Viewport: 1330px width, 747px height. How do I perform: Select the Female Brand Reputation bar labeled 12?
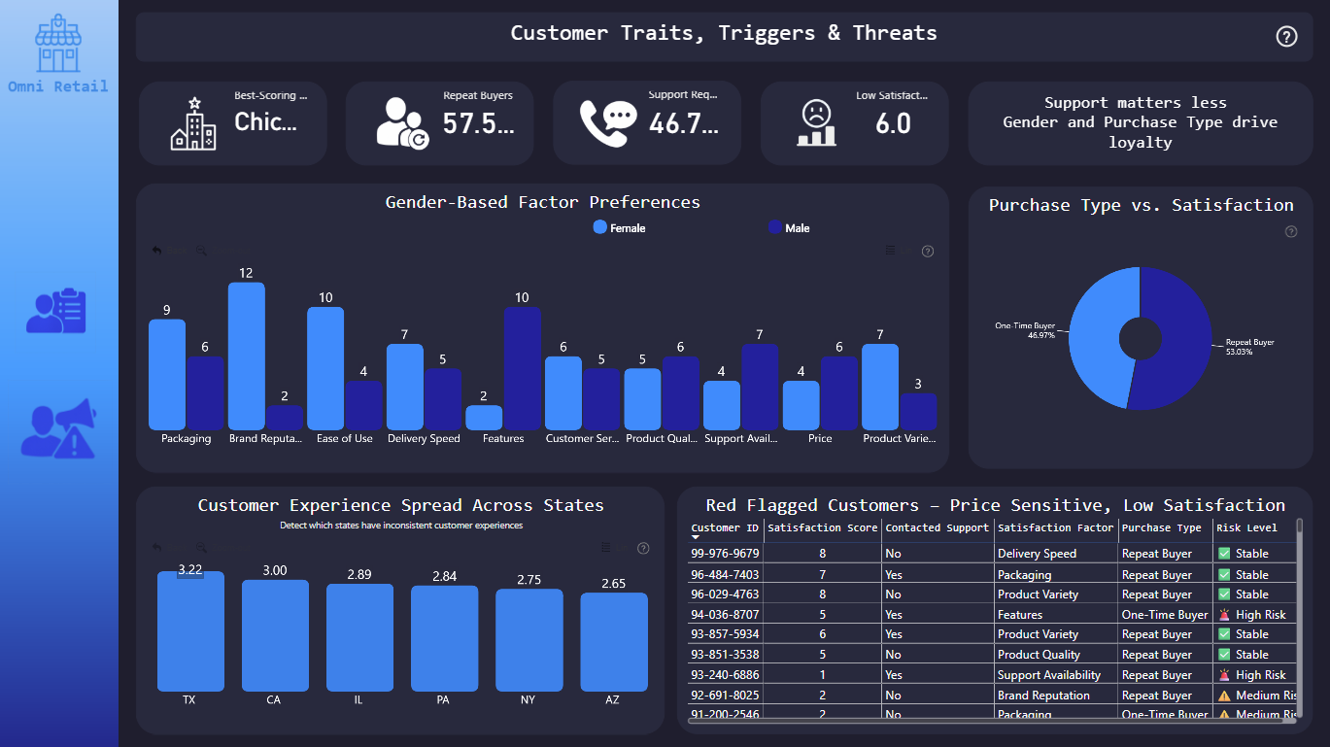coord(247,357)
